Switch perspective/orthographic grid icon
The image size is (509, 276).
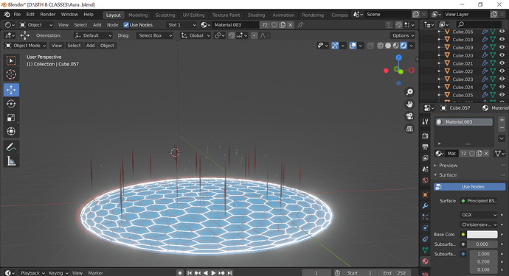click(409, 129)
